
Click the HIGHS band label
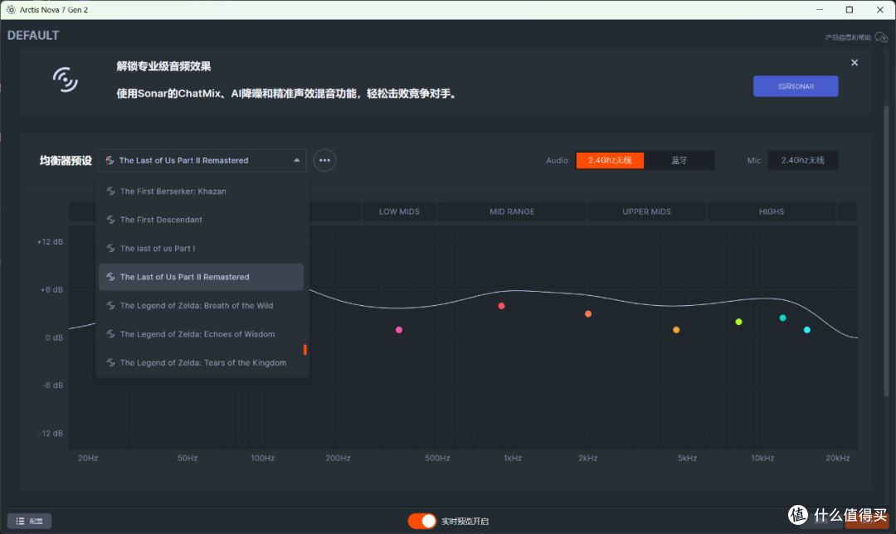tap(772, 211)
